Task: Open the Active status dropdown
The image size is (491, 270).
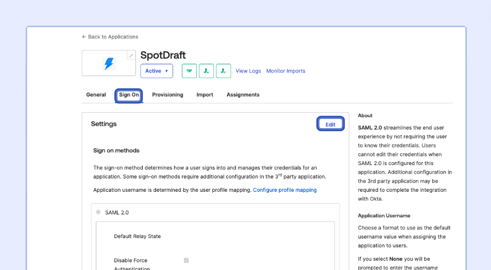Action: [157, 71]
